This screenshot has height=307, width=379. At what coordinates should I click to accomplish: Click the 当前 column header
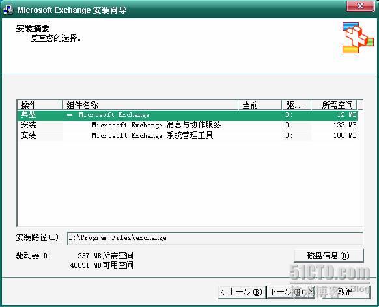click(260, 105)
